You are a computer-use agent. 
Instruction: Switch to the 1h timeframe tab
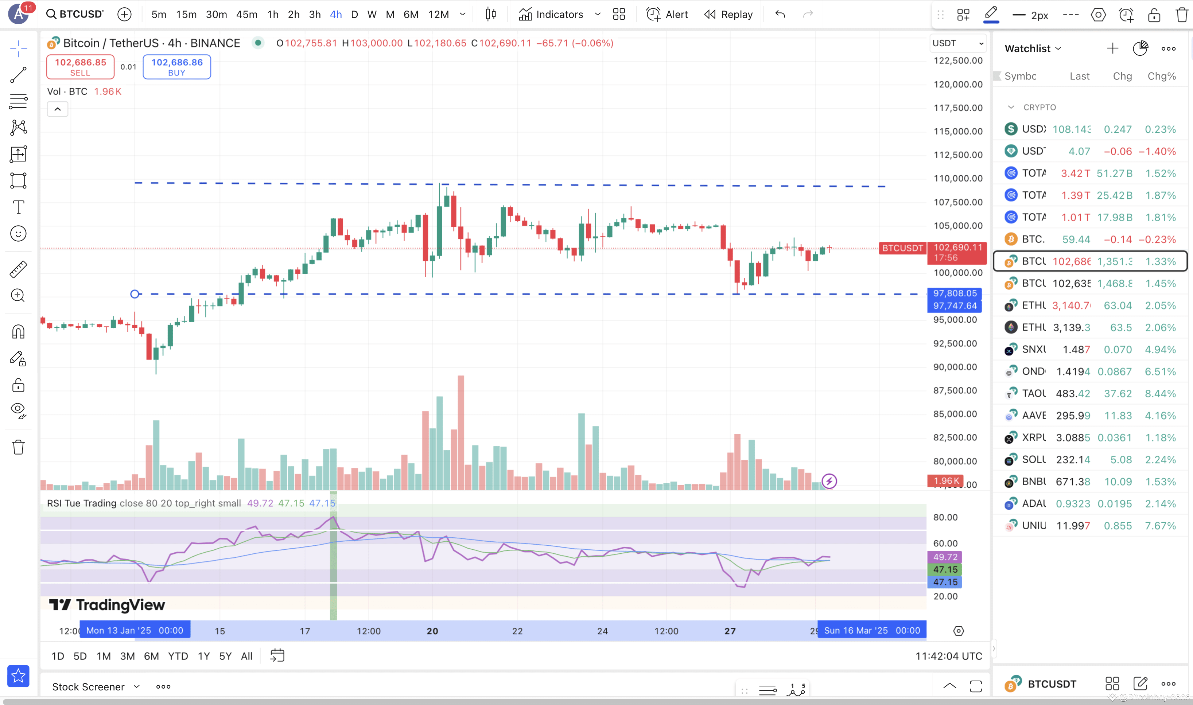(x=273, y=14)
